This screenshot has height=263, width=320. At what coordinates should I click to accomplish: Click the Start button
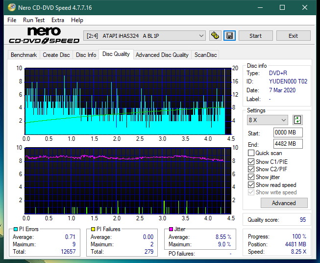(255, 36)
